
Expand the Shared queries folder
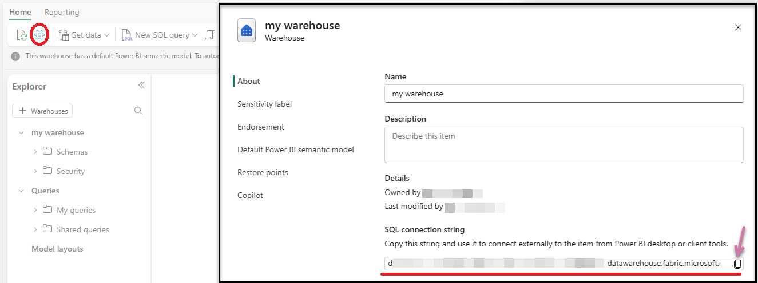[x=35, y=229]
